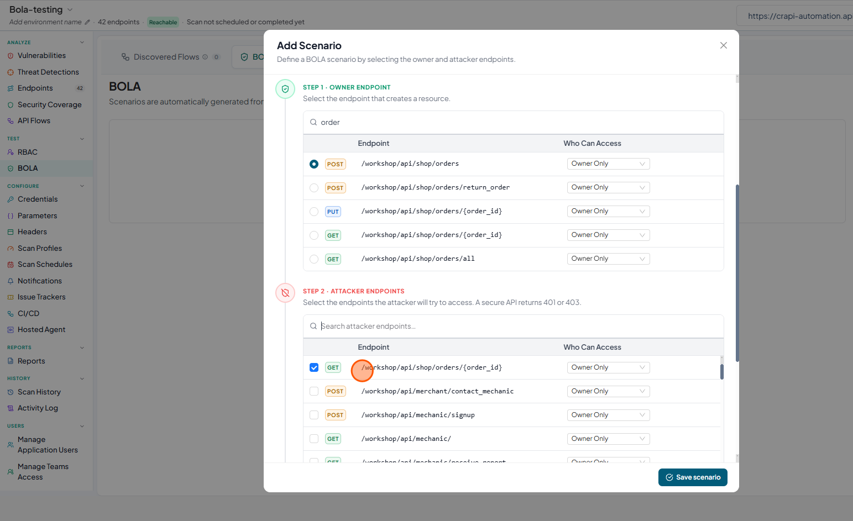
Task: Click the Scan Profiles gauge icon
Action: click(x=11, y=249)
